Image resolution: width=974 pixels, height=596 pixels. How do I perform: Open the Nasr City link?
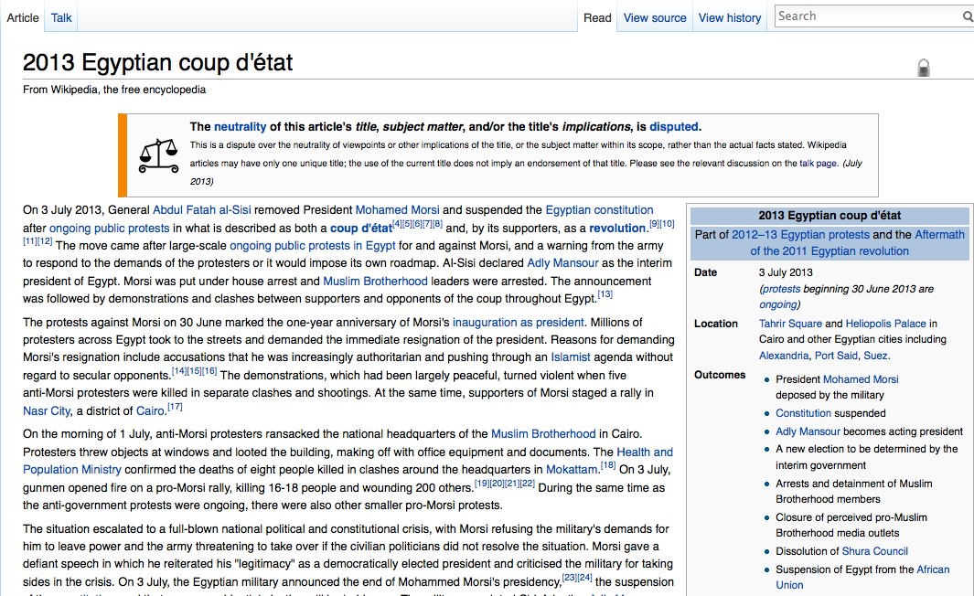click(x=47, y=411)
